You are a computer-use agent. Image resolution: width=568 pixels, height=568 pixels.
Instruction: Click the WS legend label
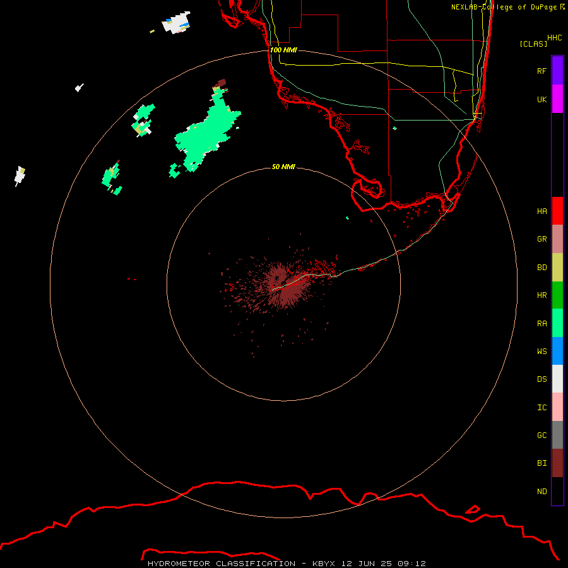coord(542,351)
